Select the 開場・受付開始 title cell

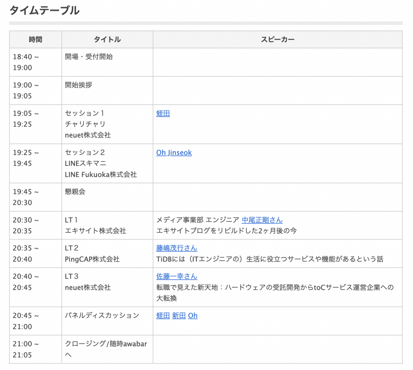coord(107,62)
